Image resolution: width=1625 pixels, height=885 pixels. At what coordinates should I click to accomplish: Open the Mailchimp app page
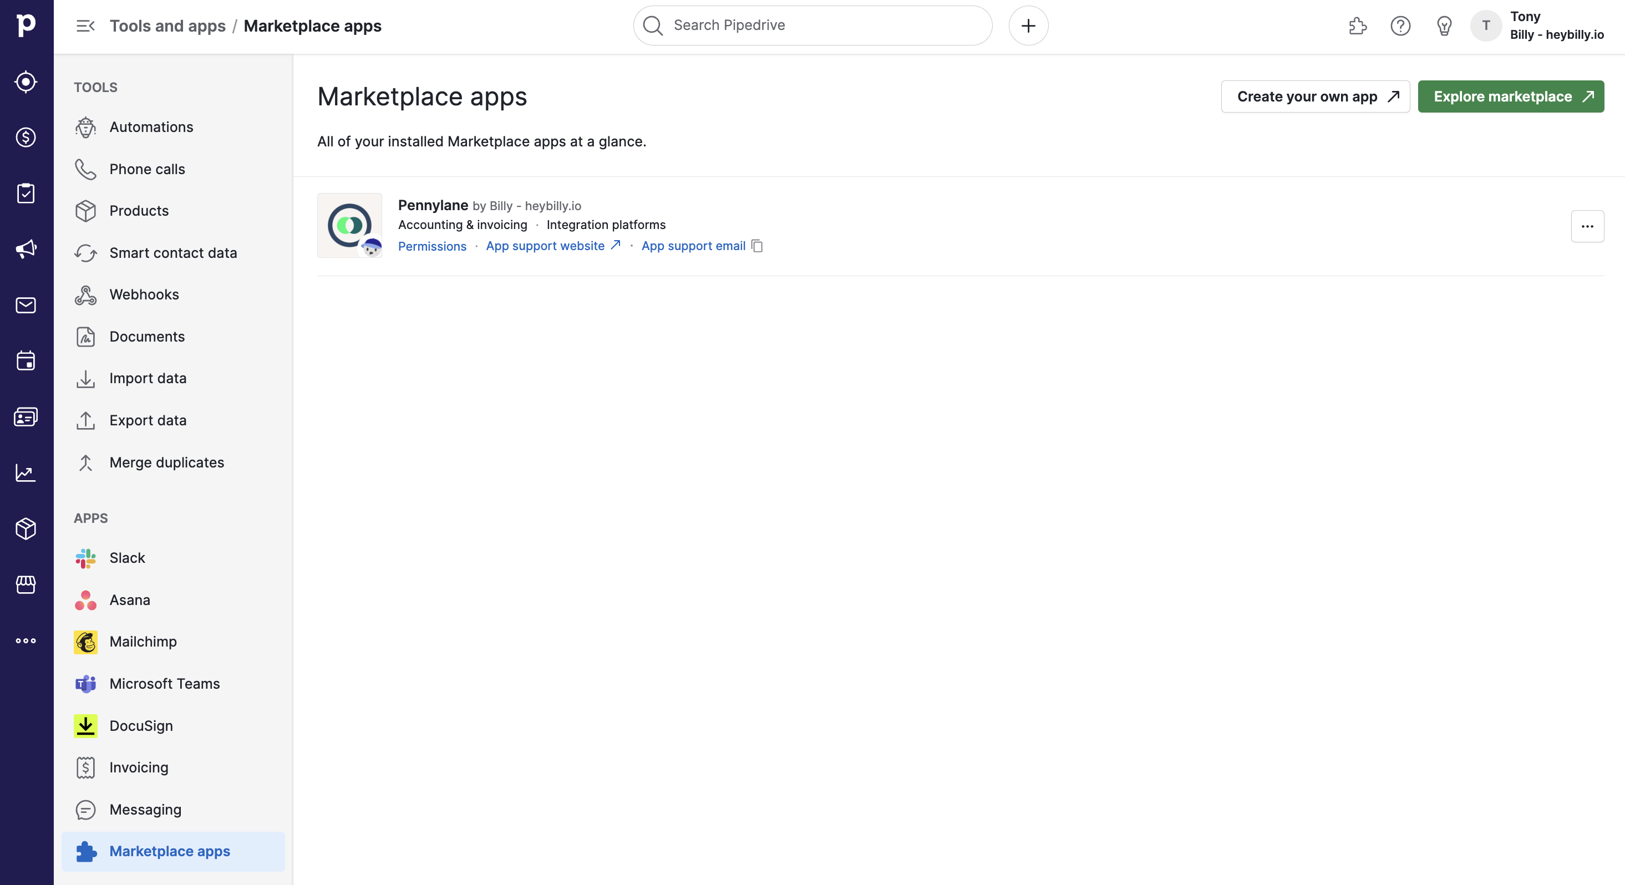click(173, 642)
